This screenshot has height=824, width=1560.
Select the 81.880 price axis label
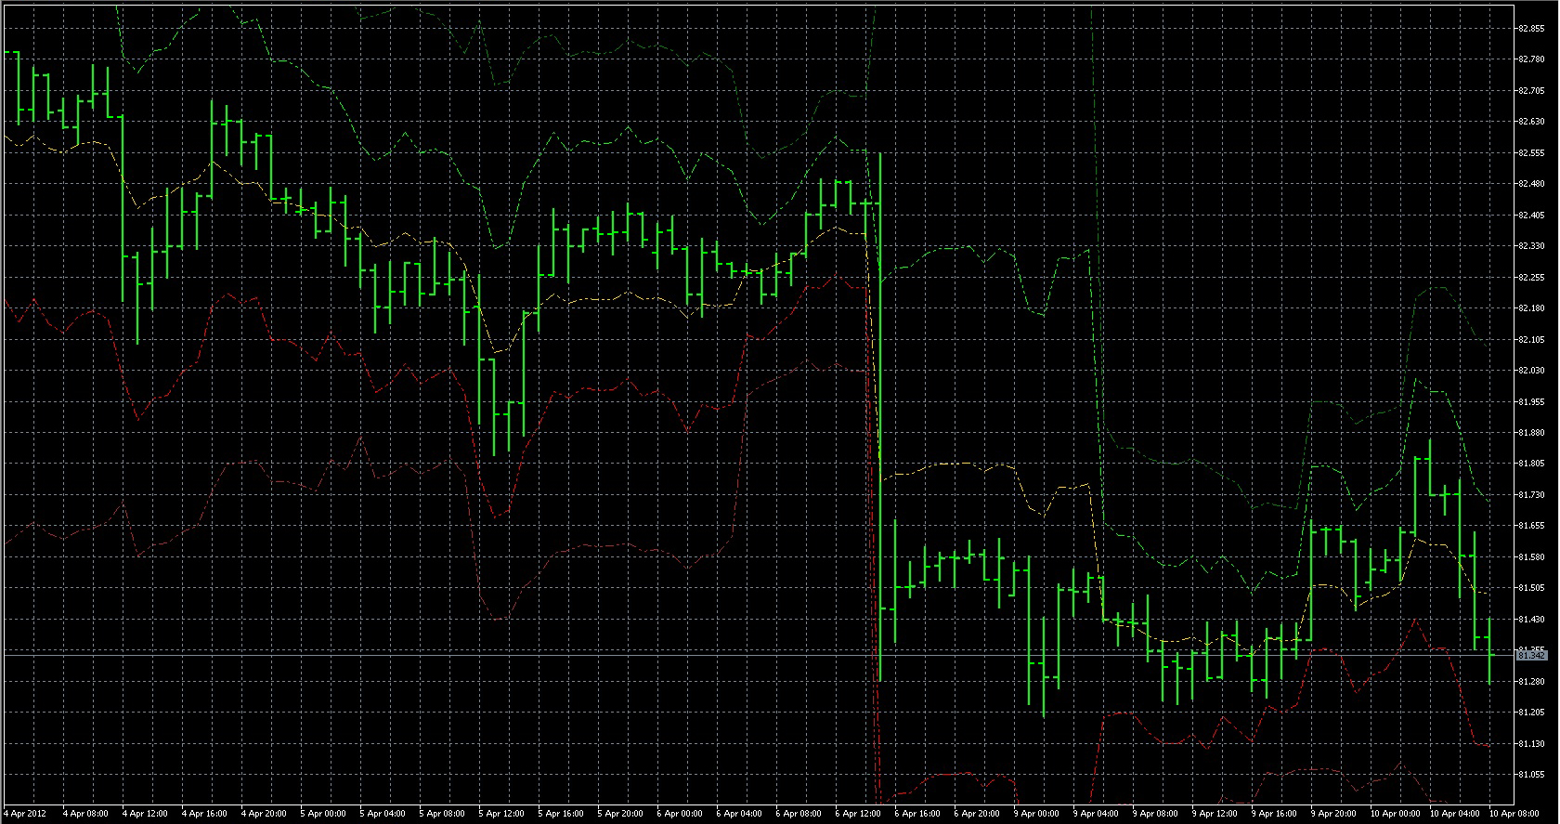click(1531, 433)
